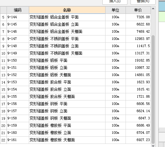Image resolution: width=165 pixels, height=147 pixels.
Task: Click 变形缝盖板 铝板 天棚面 name cell
Action: tap(67, 75)
